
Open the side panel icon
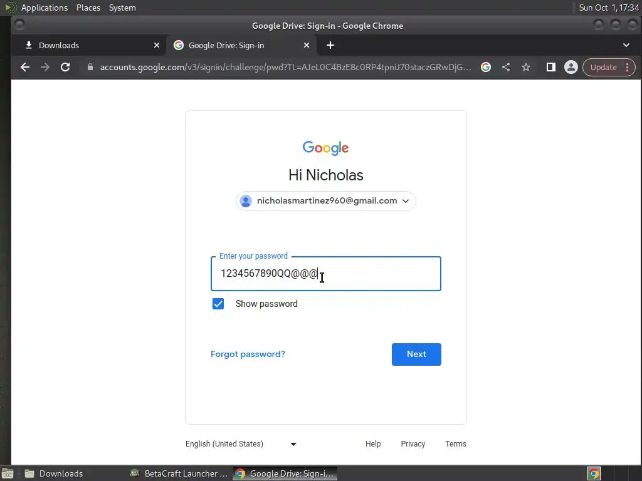[550, 67]
